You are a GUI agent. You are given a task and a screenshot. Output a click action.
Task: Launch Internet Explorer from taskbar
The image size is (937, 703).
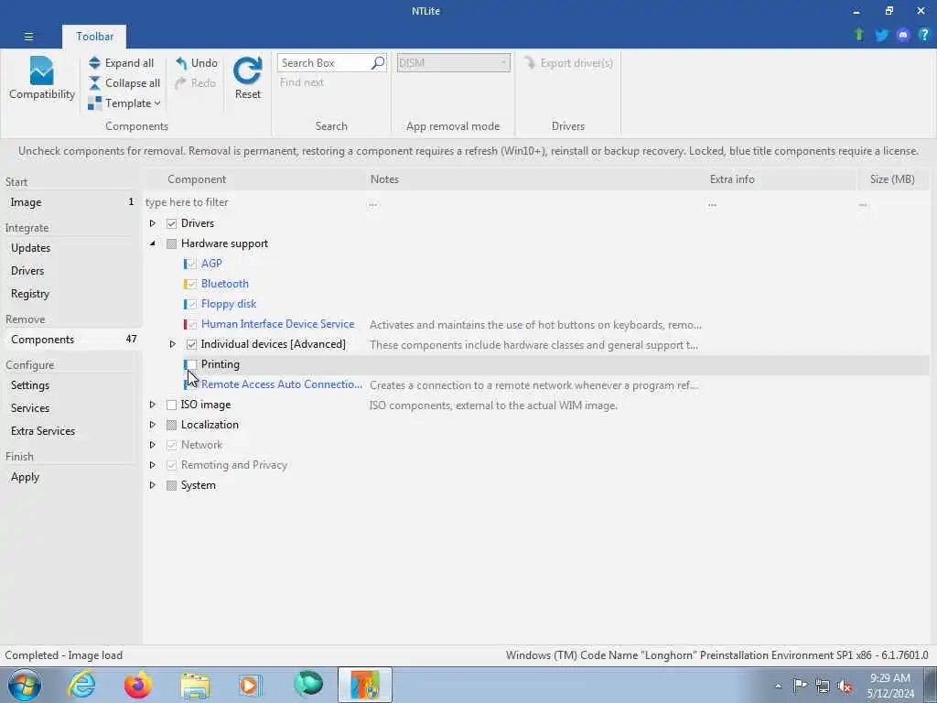[81, 685]
